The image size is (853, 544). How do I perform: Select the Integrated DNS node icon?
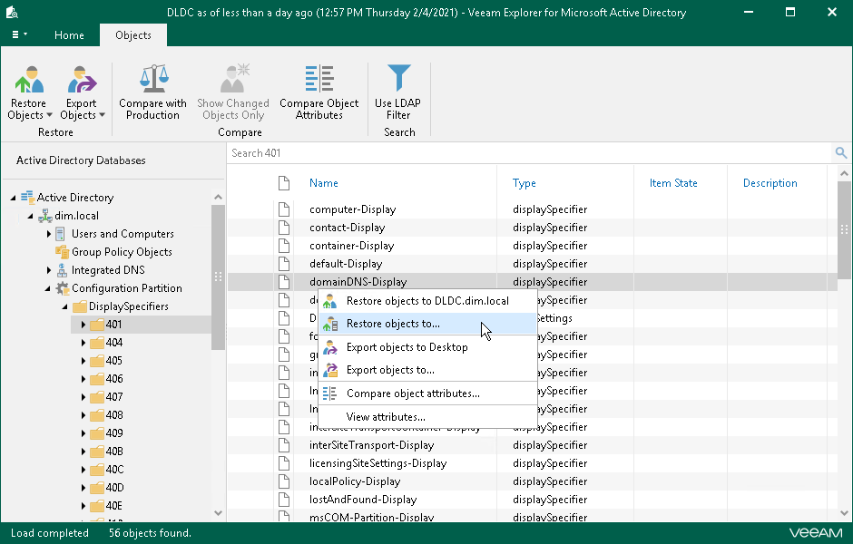[63, 270]
